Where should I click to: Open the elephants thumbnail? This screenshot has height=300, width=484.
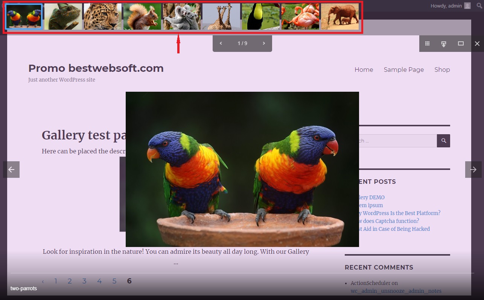[x=340, y=17]
